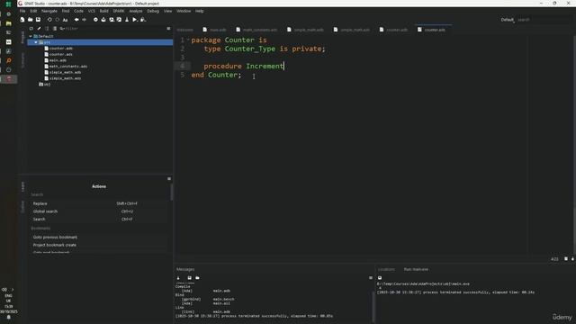Viewport: 576px width, 324px height.
Task: Click the flask test icon in toolbar
Action: tap(127, 20)
